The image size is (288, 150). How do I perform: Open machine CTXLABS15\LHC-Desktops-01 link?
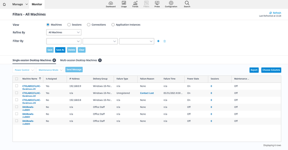[31, 87]
